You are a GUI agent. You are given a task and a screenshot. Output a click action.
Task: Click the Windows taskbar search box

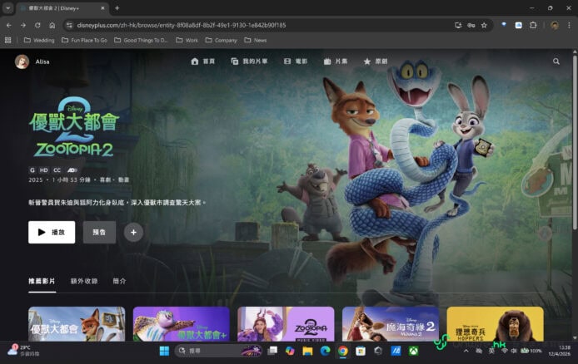(218, 352)
